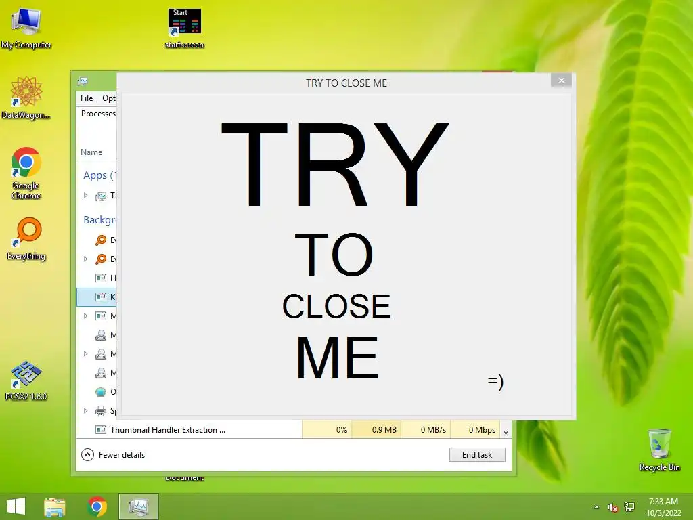Screen dimensions: 693x520
Task: Click the =) smiley text
Action: (x=495, y=381)
